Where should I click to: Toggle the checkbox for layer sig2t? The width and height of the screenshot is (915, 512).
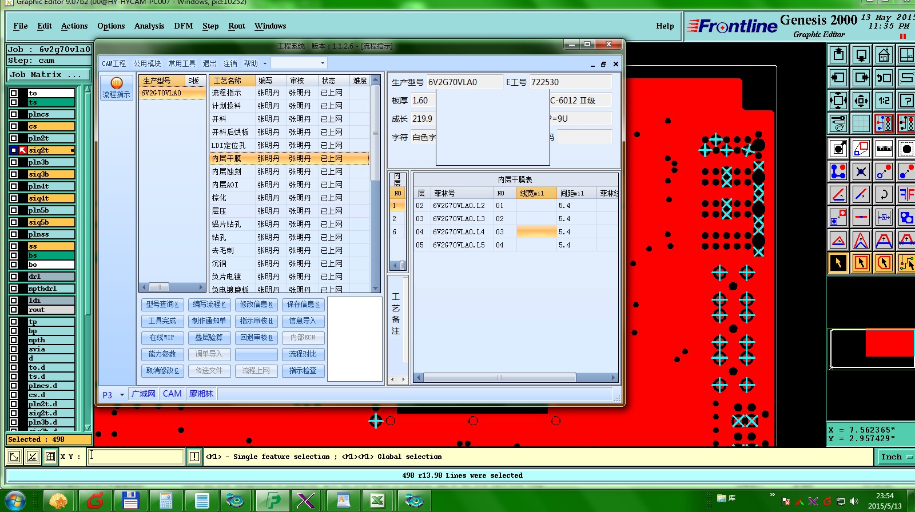(14, 150)
